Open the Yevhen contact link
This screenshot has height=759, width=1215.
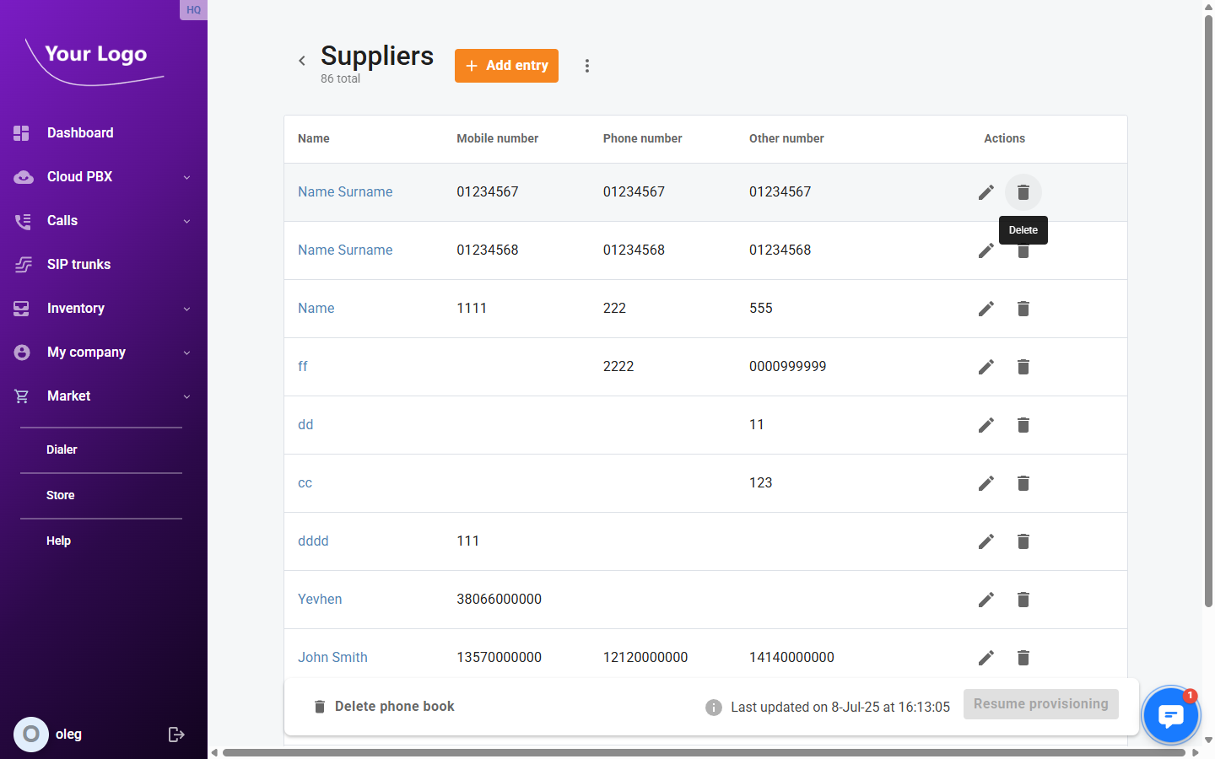pos(320,600)
